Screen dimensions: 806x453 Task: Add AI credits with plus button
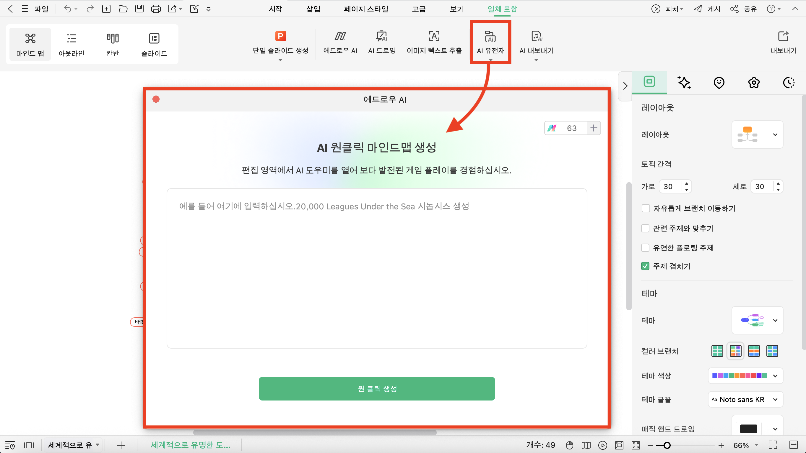coord(594,128)
